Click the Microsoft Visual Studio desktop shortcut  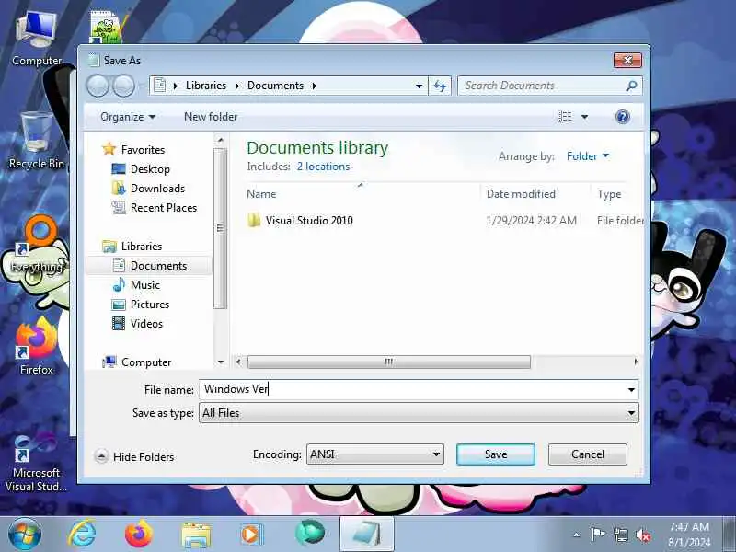tap(36, 463)
